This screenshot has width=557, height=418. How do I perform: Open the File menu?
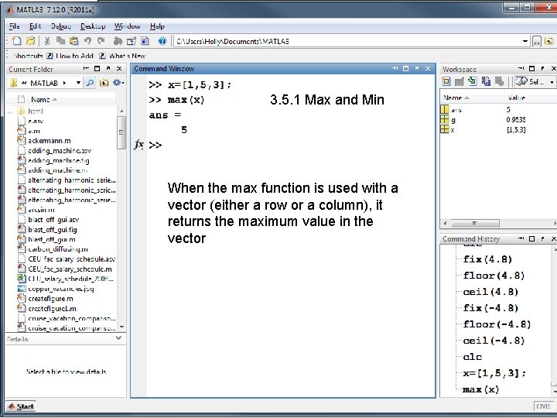click(x=14, y=26)
